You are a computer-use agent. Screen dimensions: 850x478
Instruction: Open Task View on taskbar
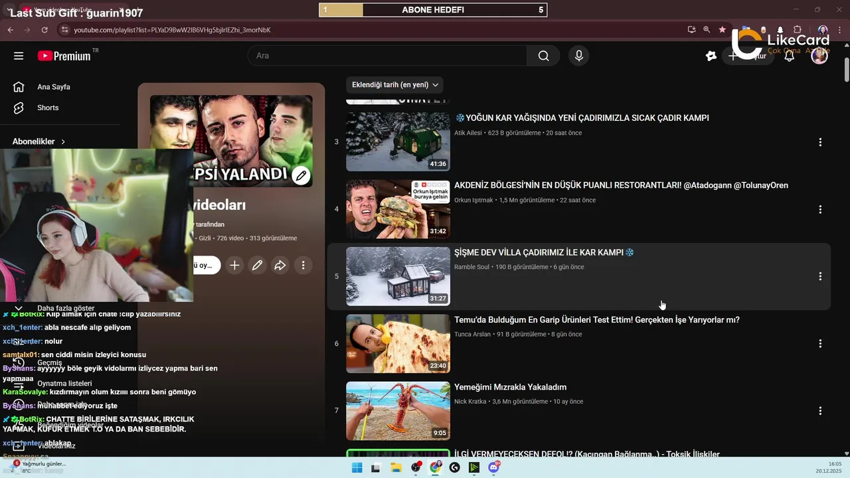coord(376,467)
